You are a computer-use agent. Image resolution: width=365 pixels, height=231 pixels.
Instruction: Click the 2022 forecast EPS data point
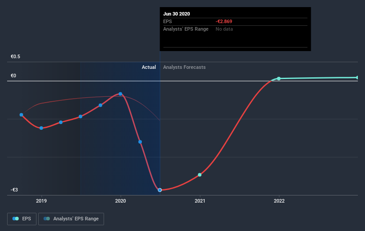pos(279,79)
